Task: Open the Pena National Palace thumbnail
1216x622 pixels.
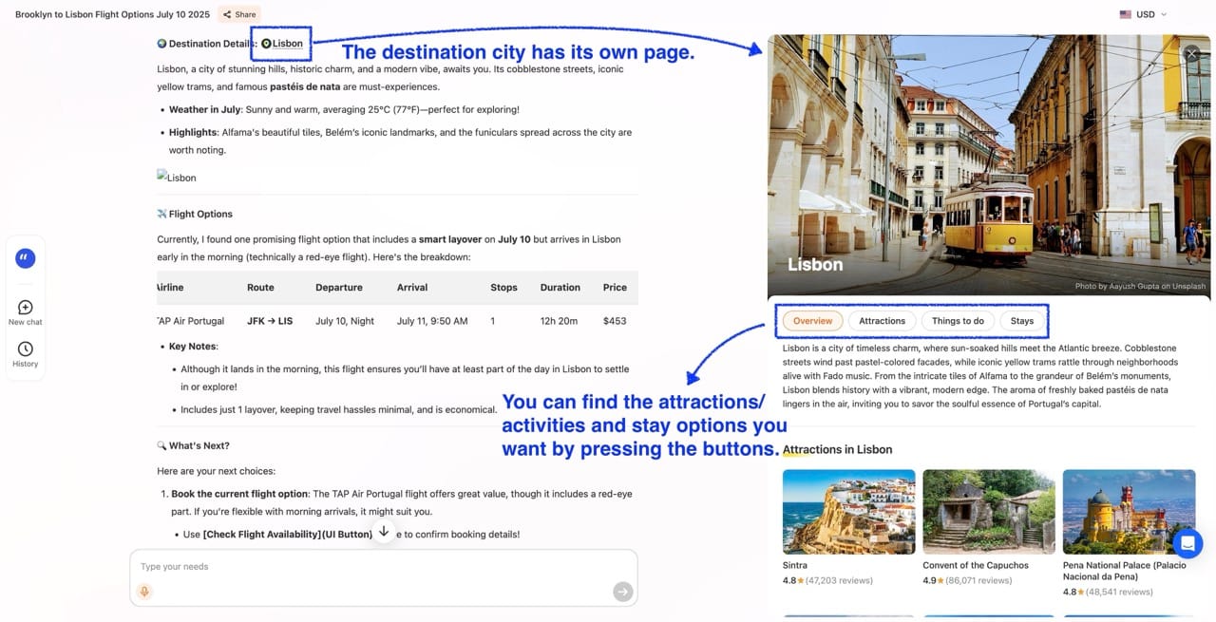Action: (x=1129, y=512)
